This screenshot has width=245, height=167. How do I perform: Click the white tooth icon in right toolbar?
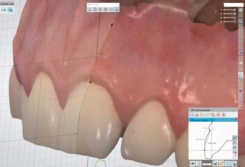pos(241,64)
